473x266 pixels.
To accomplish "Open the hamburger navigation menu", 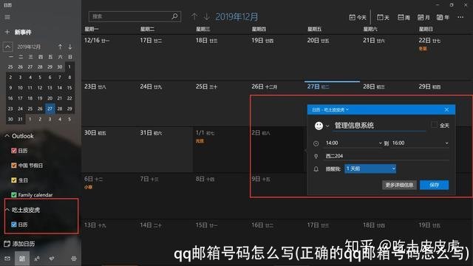I will click(7, 17).
